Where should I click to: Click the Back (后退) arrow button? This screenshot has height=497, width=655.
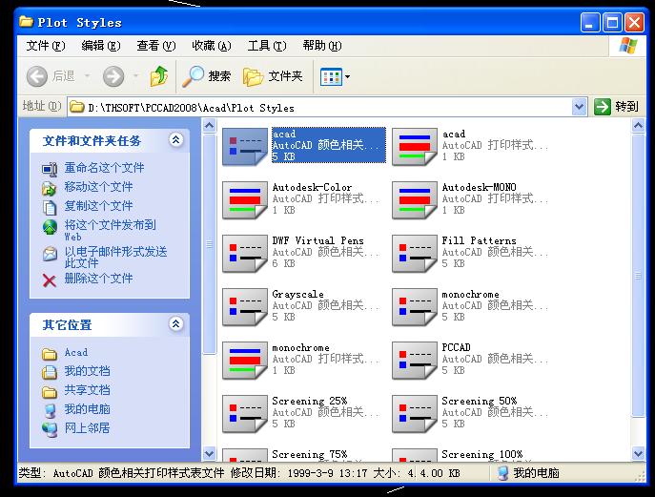tap(37, 76)
